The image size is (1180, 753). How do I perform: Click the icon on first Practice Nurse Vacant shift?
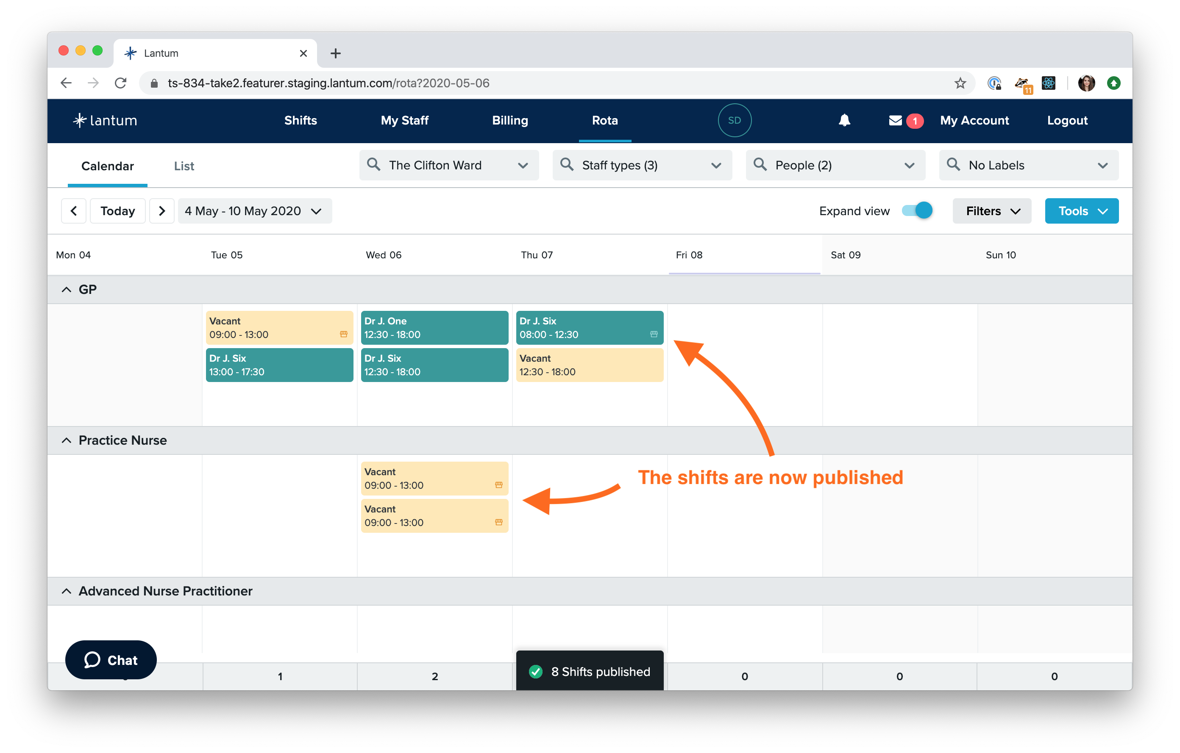click(498, 485)
